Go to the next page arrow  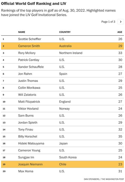[x=121, y=22]
